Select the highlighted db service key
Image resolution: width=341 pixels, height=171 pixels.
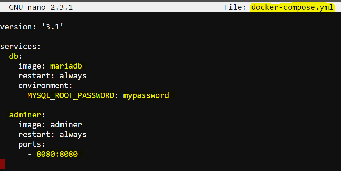(14, 56)
